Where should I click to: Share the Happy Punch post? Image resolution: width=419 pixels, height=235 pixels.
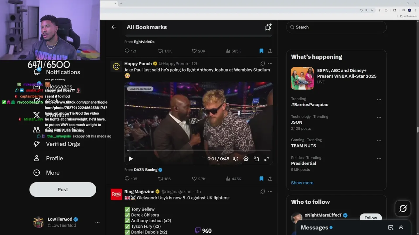click(x=270, y=179)
